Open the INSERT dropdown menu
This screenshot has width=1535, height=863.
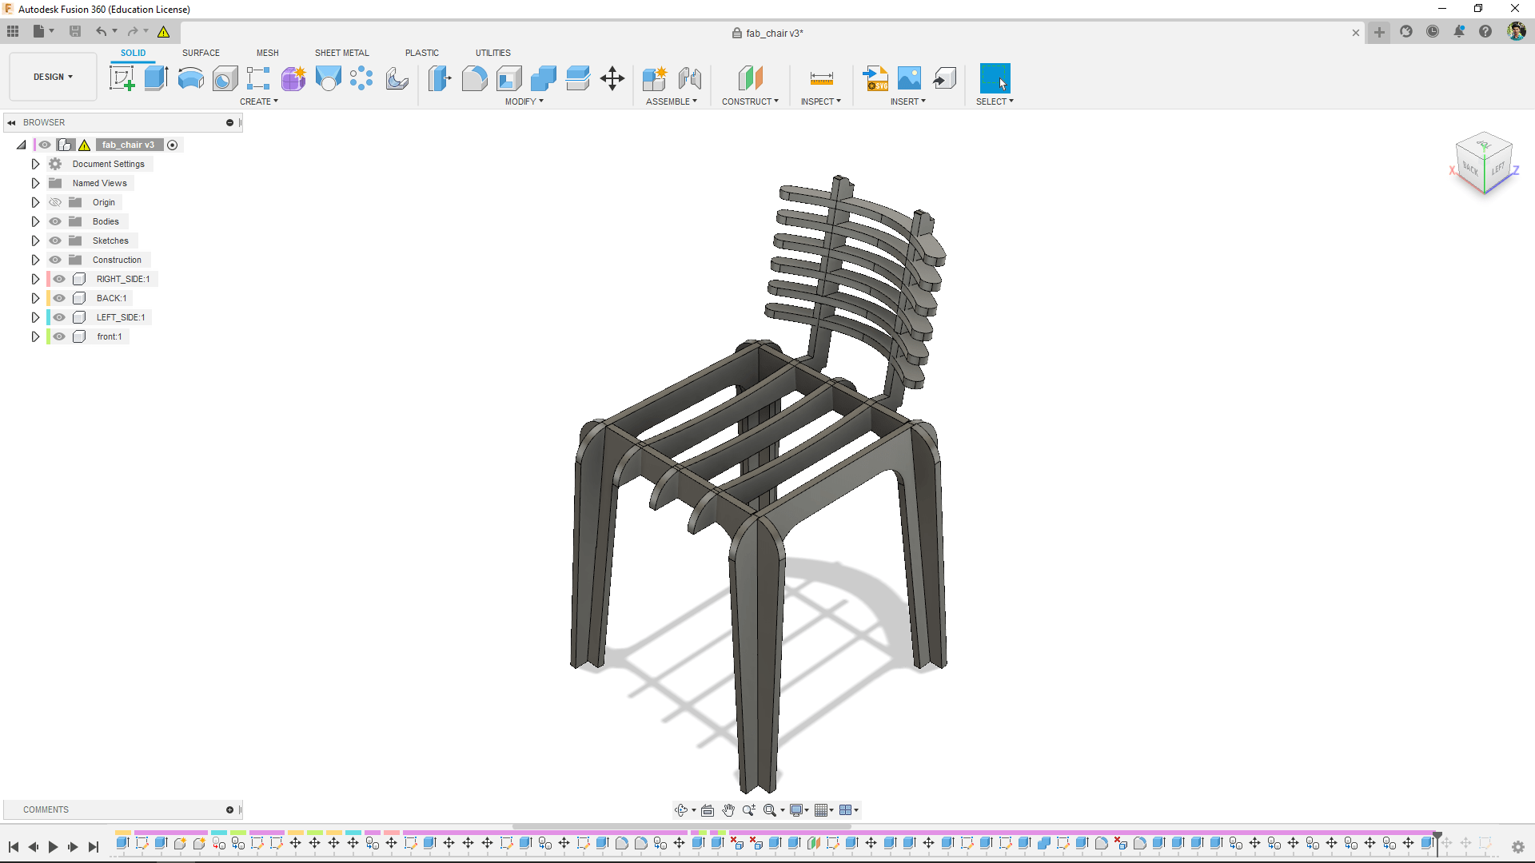pyautogui.click(x=908, y=101)
